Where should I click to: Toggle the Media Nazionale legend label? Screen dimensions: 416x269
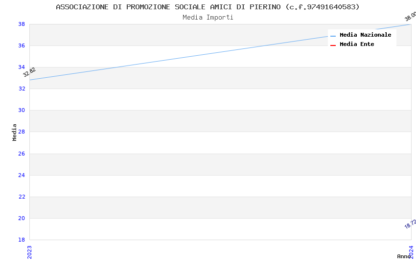[x=365, y=35]
